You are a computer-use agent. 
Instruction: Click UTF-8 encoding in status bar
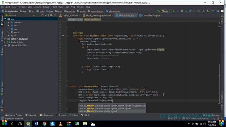pyautogui.click(x=185, y=119)
